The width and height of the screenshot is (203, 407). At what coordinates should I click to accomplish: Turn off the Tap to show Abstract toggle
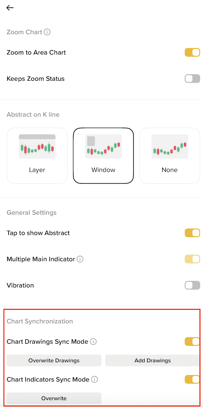tap(192, 233)
